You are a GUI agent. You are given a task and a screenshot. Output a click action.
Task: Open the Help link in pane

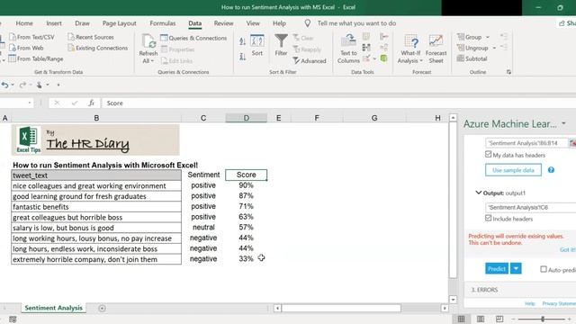pos(530,303)
